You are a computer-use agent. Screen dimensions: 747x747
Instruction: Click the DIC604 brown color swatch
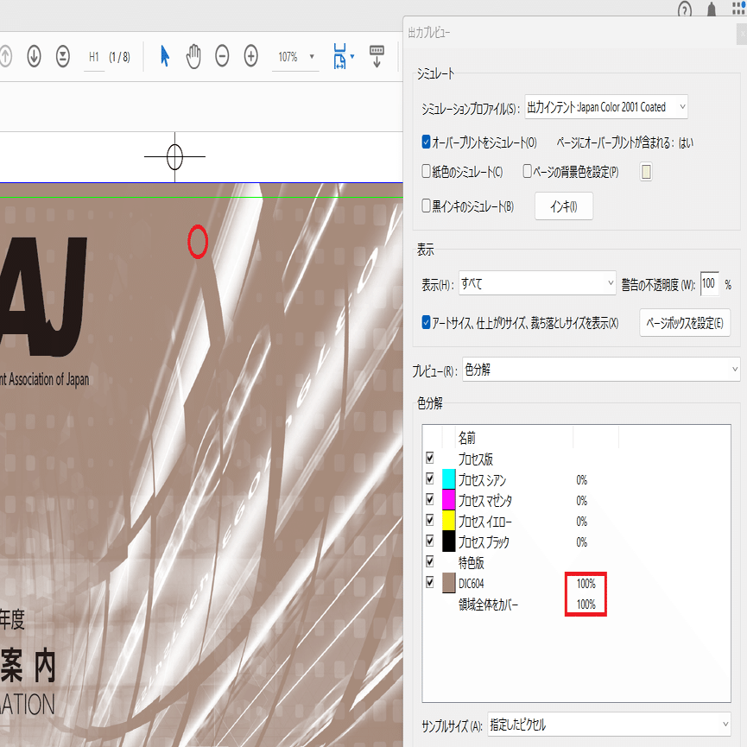(449, 583)
